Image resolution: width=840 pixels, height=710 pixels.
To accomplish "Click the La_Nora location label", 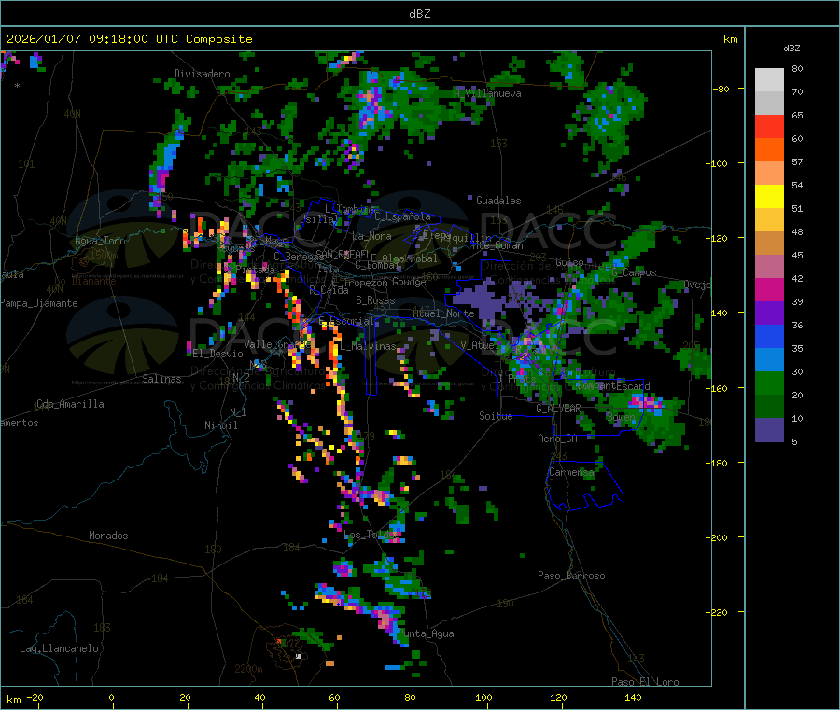I will pos(371,236).
